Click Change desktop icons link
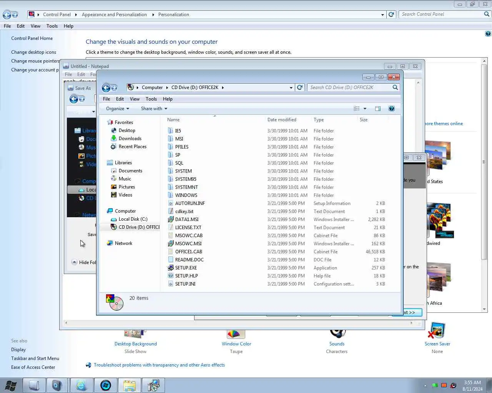 pyautogui.click(x=33, y=52)
